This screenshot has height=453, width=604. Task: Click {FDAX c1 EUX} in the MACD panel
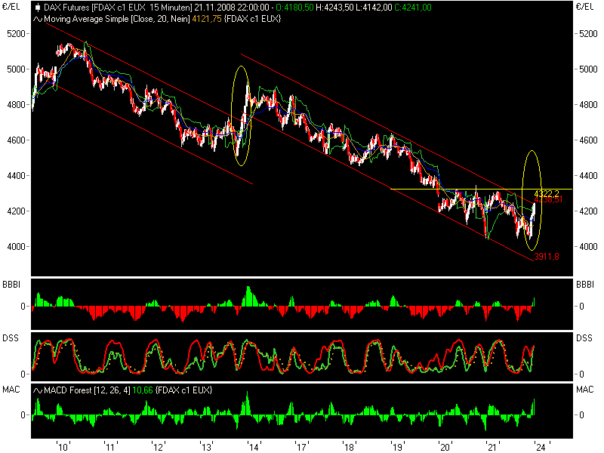tap(183, 390)
